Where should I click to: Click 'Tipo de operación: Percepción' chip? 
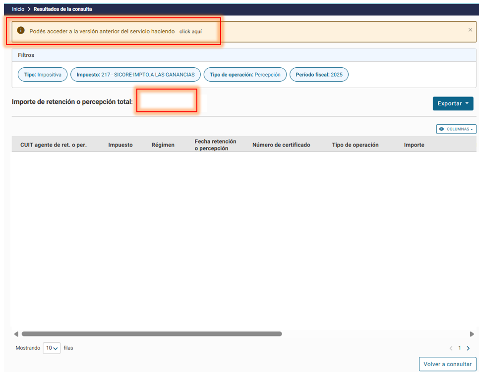(245, 75)
